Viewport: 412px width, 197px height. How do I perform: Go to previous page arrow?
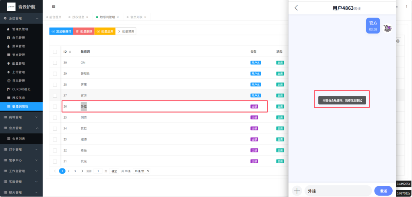pyautogui.click(x=55, y=171)
